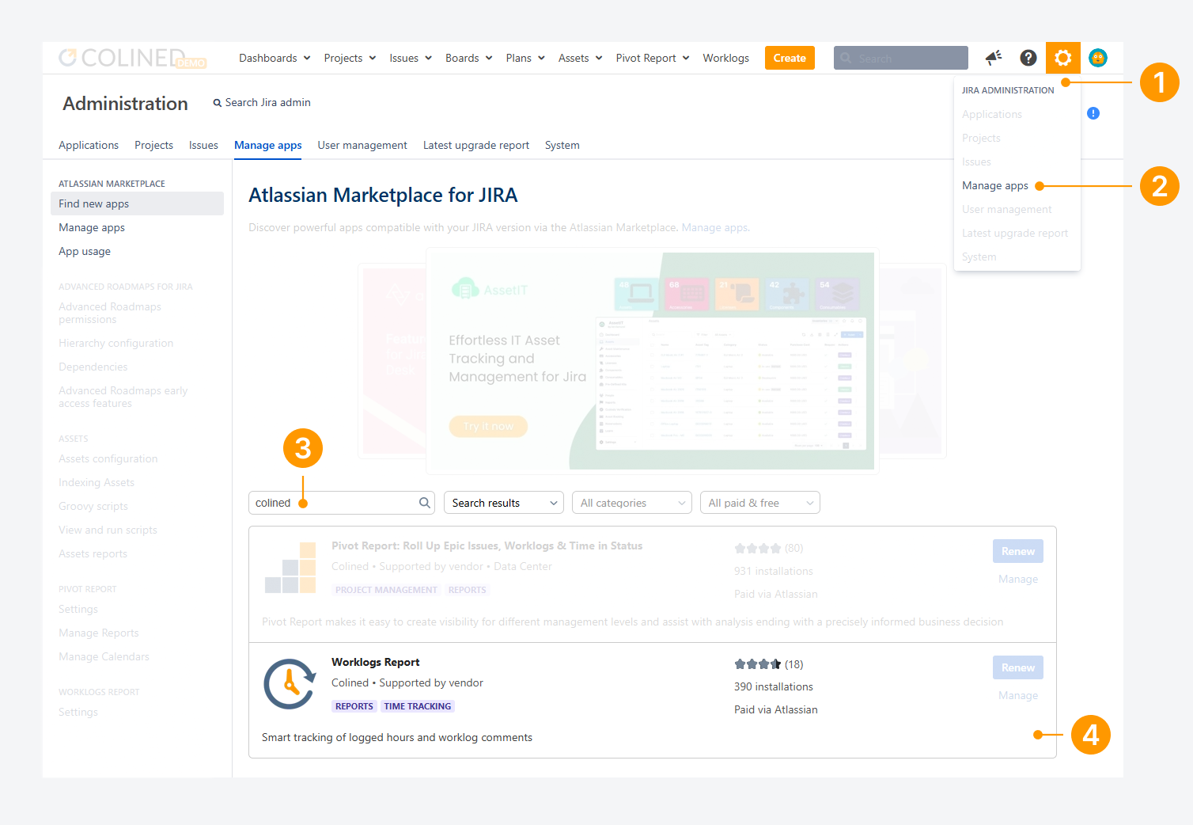Screen dimensions: 1193x825
Task: Switch to the Applications admin tab
Action: [89, 145]
